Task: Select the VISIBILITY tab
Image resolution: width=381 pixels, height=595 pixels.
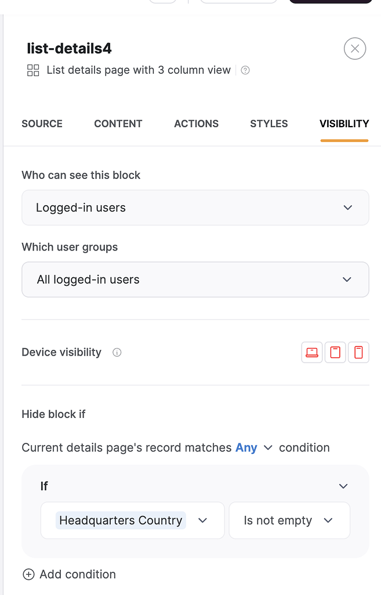Action: coord(344,124)
